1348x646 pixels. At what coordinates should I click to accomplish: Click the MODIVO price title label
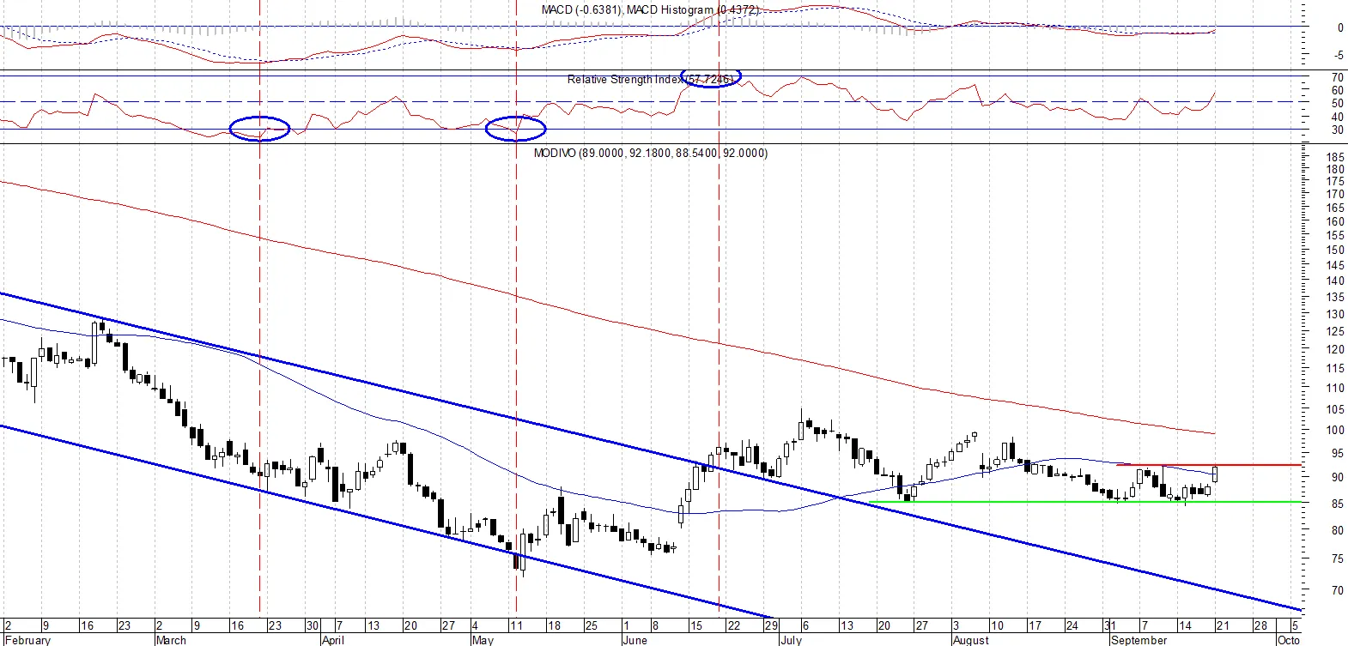[x=651, y=153]
